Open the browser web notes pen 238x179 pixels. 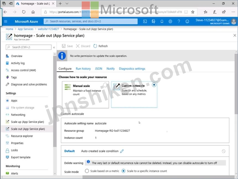(215, 12)
